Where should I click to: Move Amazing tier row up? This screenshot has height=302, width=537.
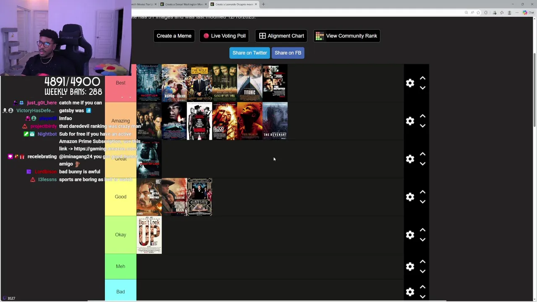422,116
